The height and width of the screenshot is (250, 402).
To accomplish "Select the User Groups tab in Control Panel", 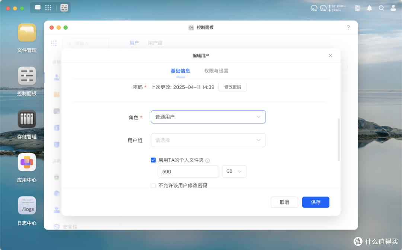I will coord(155,43).
